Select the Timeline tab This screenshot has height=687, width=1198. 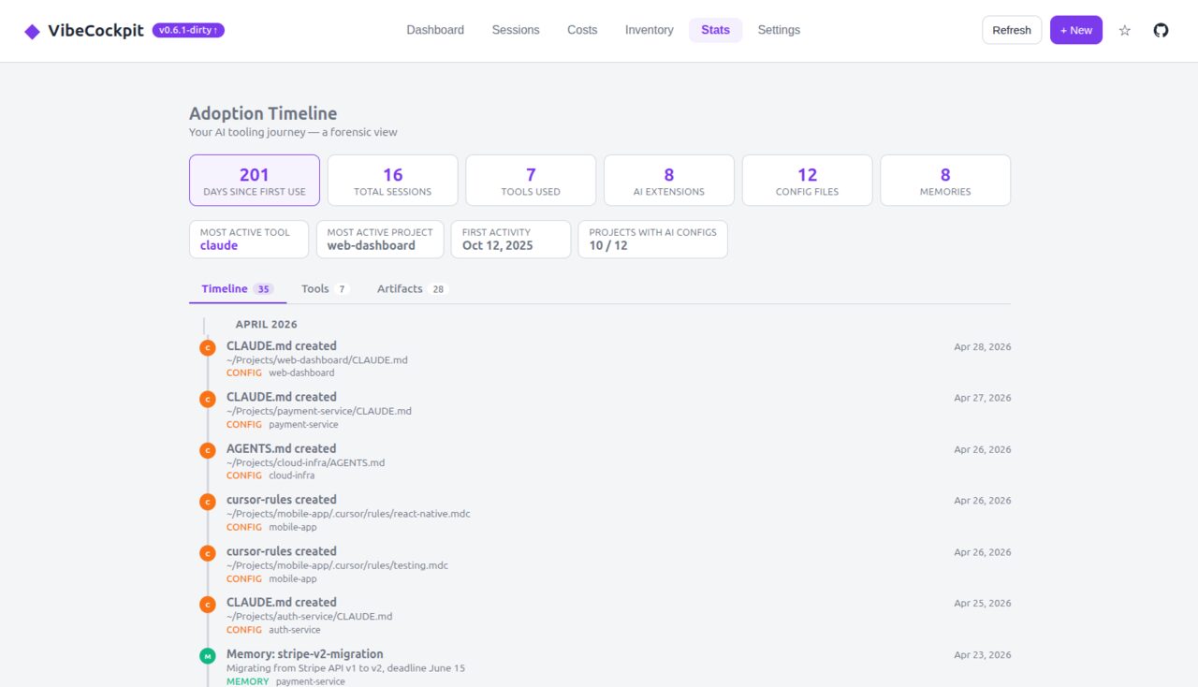223,288
